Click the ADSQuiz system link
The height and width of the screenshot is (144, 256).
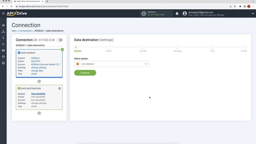[35, 58]
